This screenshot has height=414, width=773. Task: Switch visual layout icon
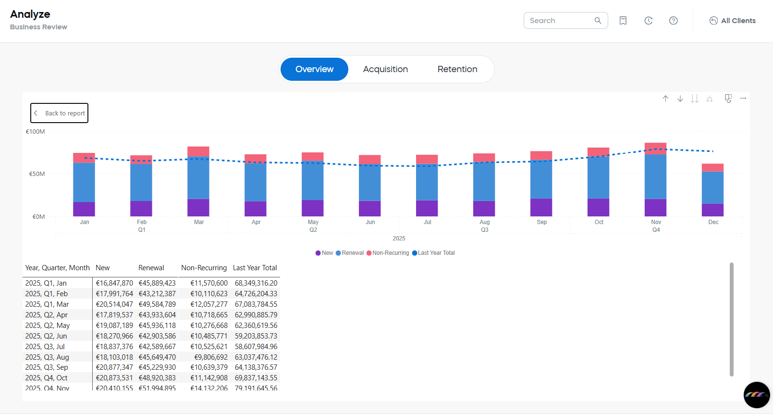pyautogui.click(x=728, y=99)
